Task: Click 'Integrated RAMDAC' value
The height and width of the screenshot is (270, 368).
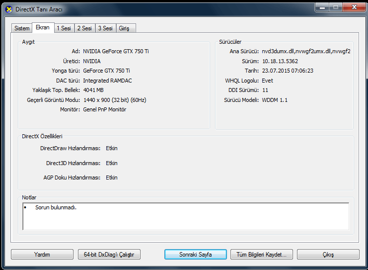Action: (x=107, y=81)
